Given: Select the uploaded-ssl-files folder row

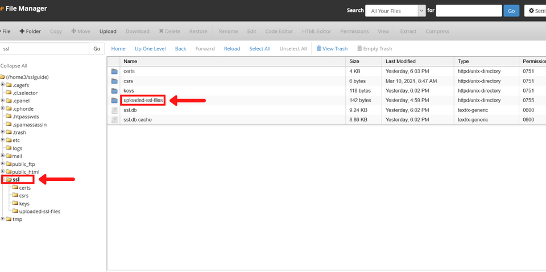Looking at the screenshot, I should click(143, 101).
